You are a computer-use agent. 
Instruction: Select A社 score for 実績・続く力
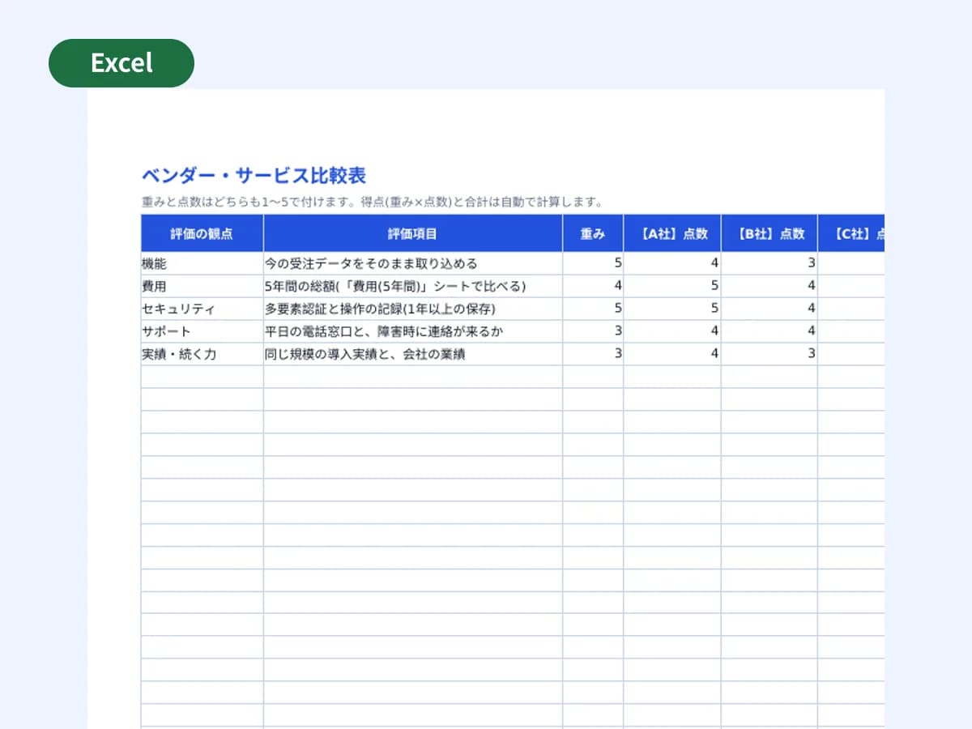pyautogui.click(x=671, y=354)
